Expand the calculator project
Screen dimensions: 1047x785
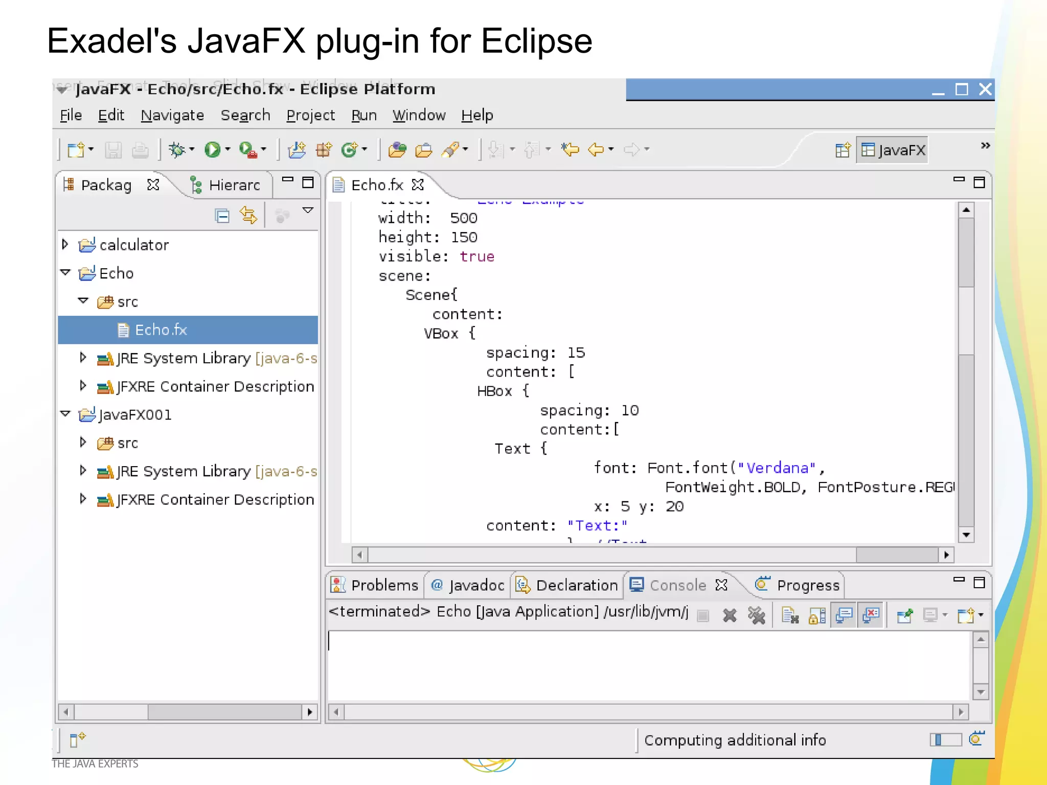(65, 245)
